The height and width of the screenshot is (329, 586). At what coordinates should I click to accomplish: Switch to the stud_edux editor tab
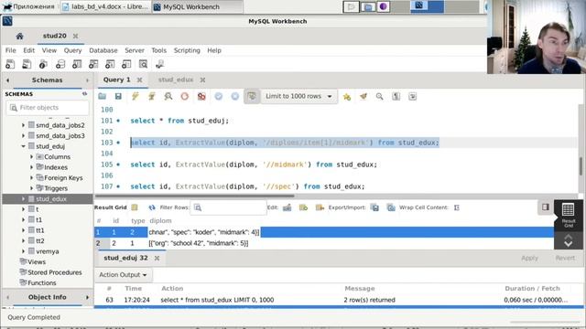(176, 80)
